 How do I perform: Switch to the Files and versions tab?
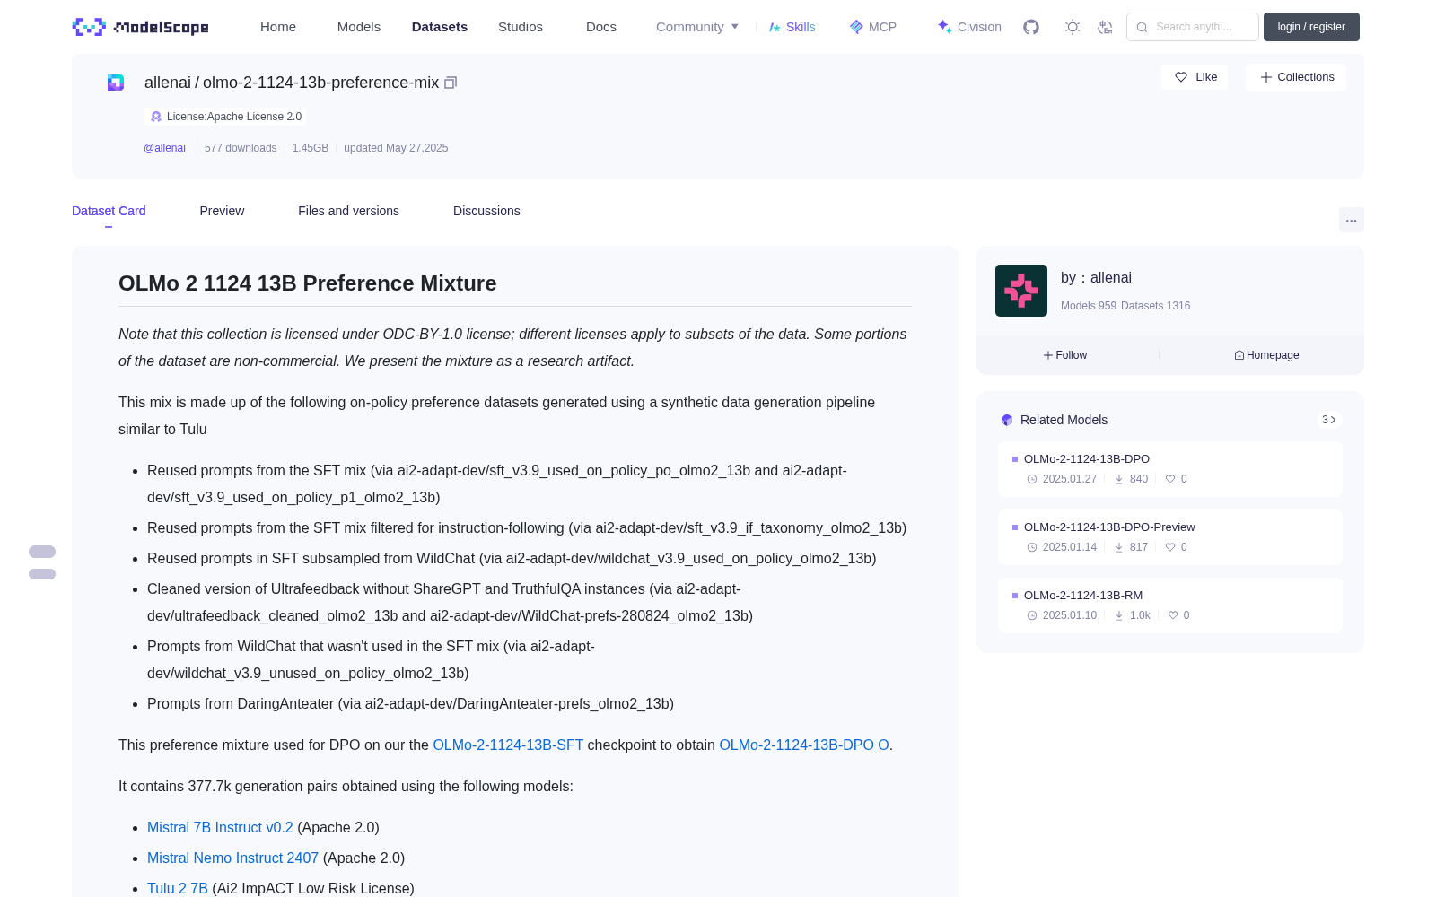point(348,211)
